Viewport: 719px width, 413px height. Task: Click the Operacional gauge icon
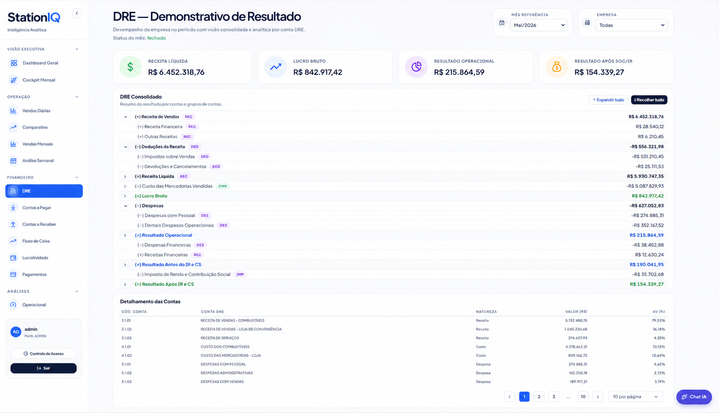(13, 305)
